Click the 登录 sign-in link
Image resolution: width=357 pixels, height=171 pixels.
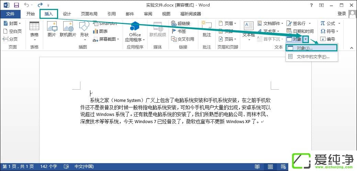(342, 14)
